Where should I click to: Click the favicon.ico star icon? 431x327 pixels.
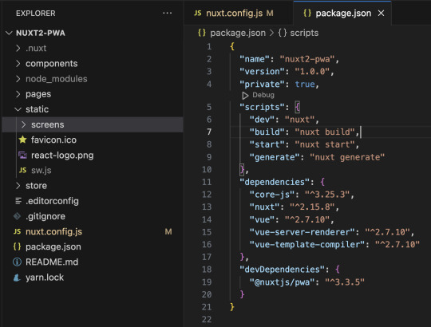tap(22, 140)
